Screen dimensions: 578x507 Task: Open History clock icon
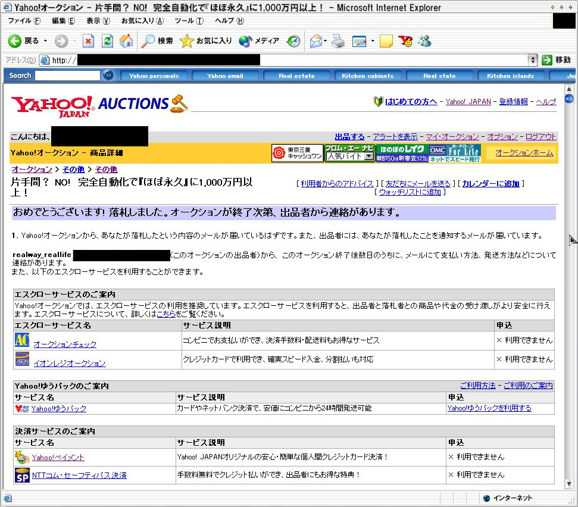tap(293, 41)
